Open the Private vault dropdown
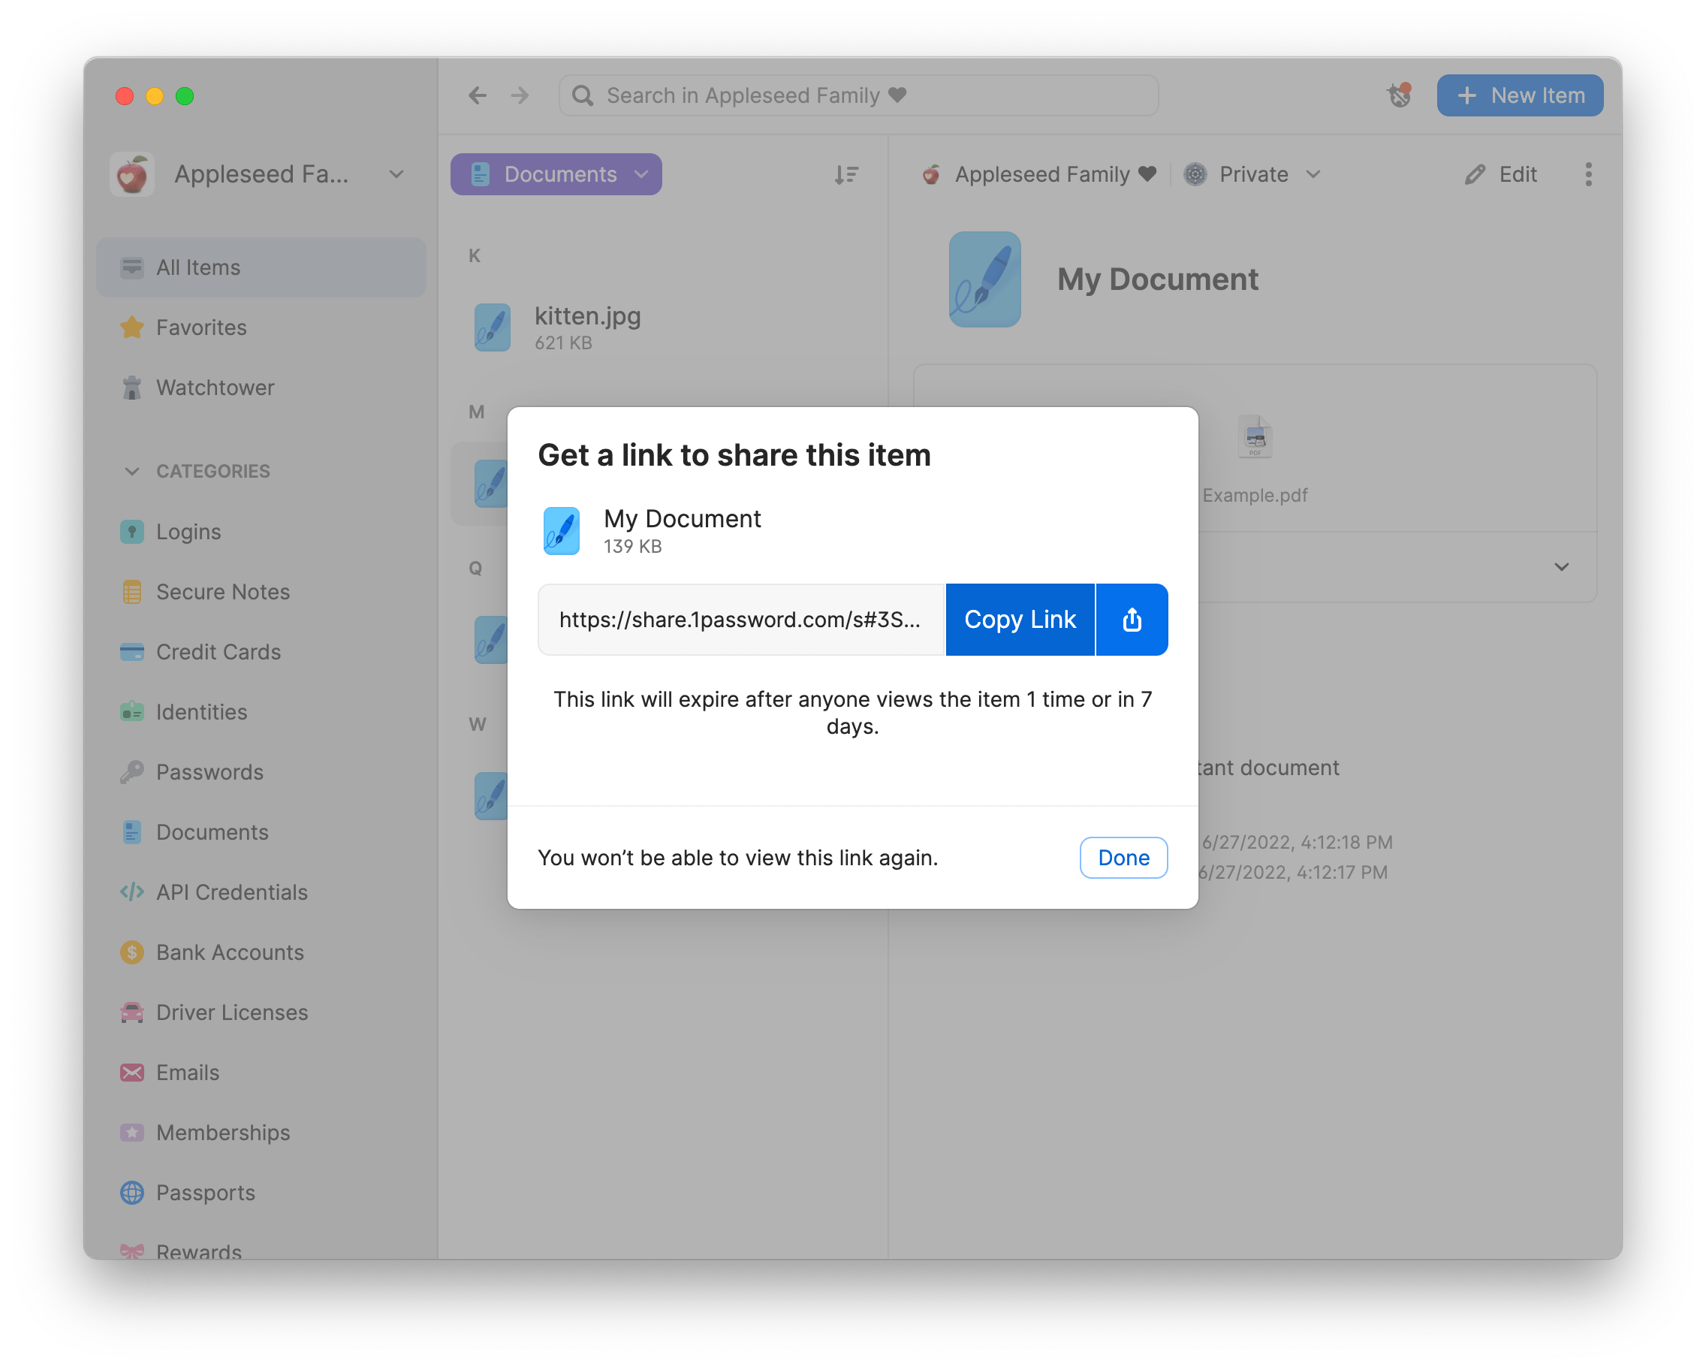 [x=1252, y=174]
